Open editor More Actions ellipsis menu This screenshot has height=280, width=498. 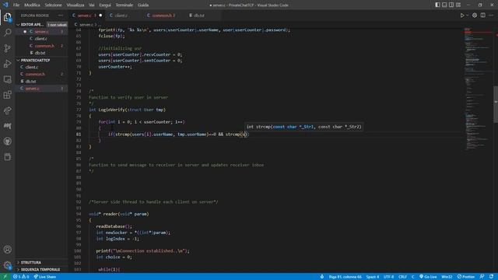point(491,16)
